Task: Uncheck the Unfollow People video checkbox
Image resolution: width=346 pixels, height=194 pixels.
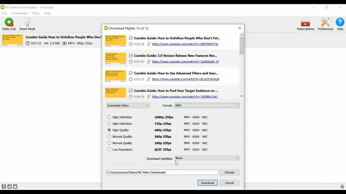Action: [x=131, y=38]
